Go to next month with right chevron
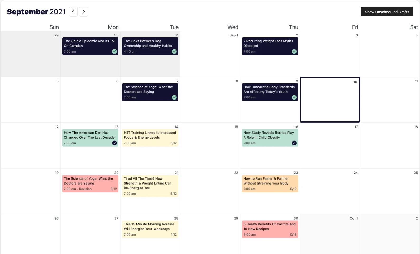Viewport: 420px width, 254px height. click(83, 12)
